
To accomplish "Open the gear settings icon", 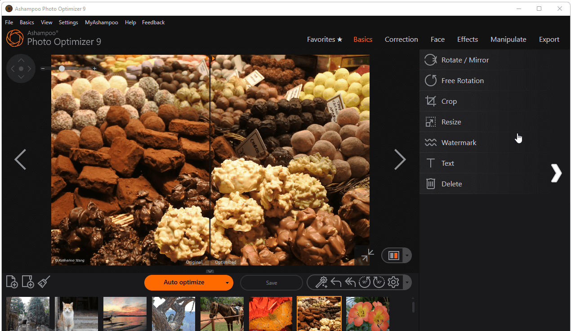I will (x=393, y=282).
